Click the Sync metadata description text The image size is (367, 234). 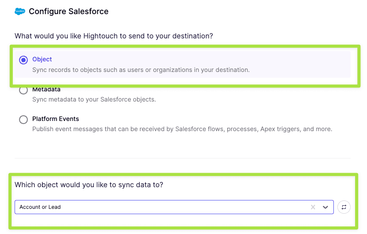click(x=94, y=99)
